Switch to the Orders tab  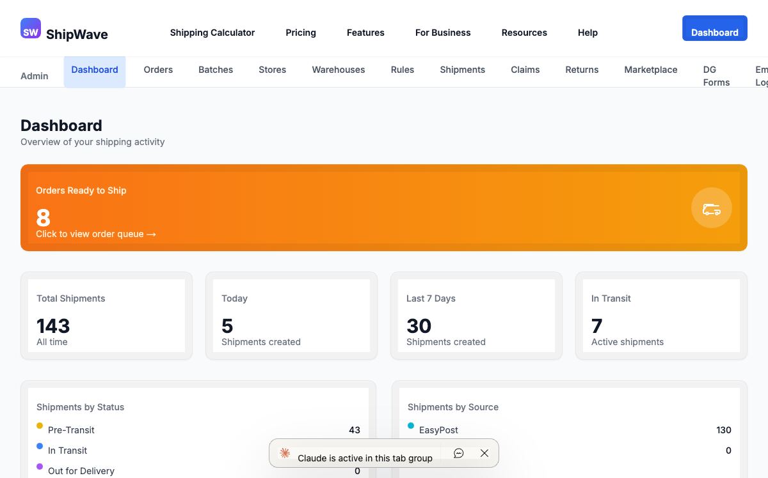(x=158, y=70)
